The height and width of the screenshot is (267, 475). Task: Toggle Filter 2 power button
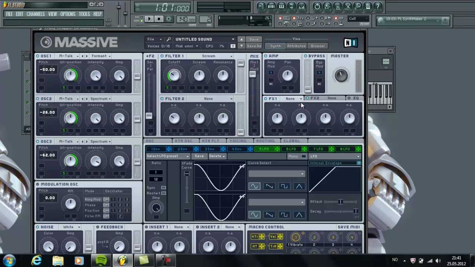162,99
